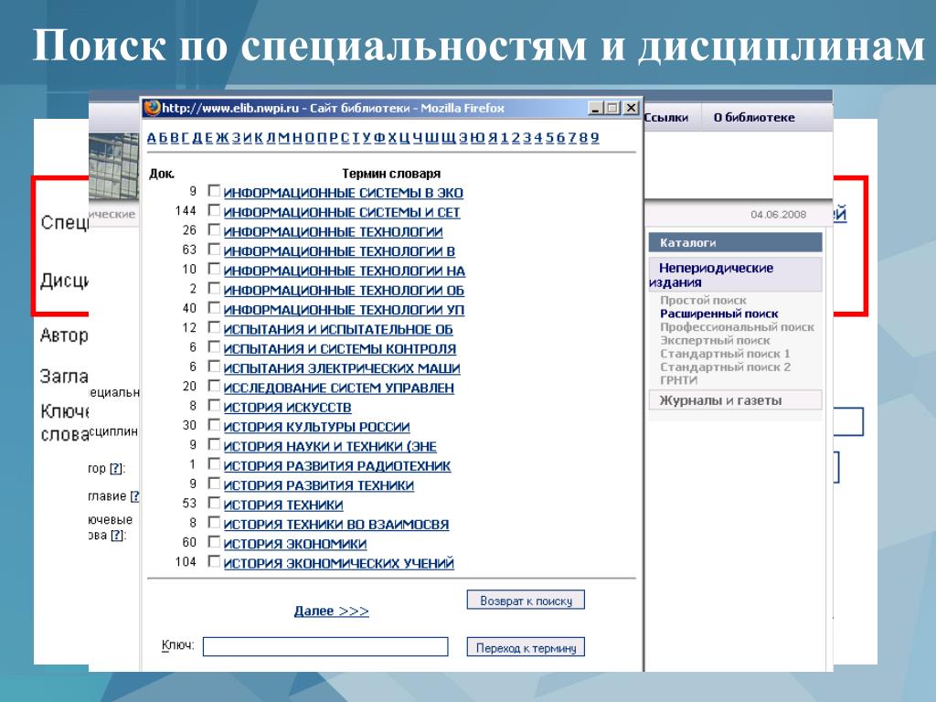
Task: Click the library building thumbnail image
Action: pos(114,166)
